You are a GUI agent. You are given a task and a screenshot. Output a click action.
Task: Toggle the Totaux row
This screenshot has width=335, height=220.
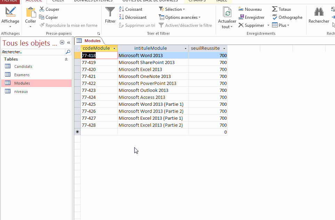[x=281, y=9]
